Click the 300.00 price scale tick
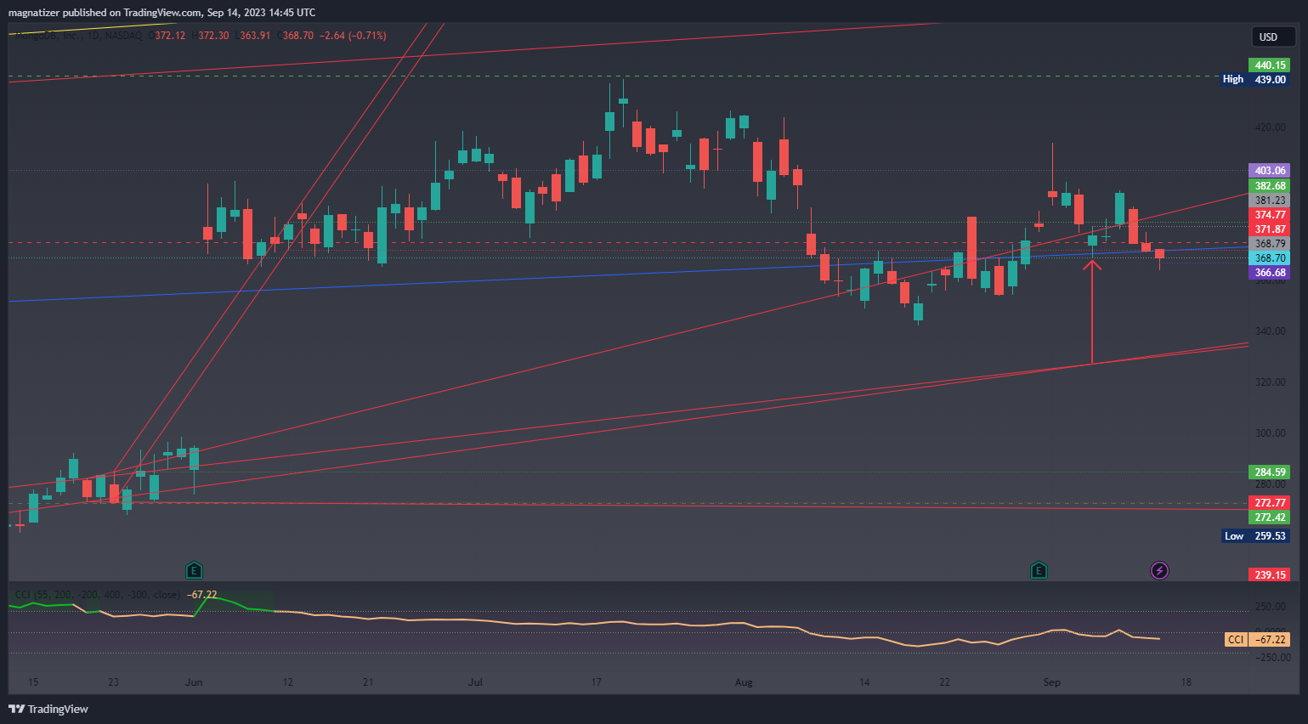Screen dimensions: 1308x724 pyautogui.click(x=1270, y=433)
